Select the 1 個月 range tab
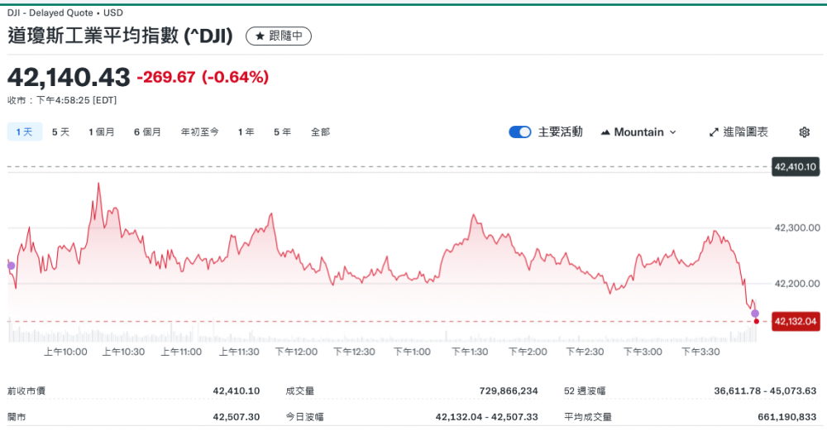 click(102, 132)
